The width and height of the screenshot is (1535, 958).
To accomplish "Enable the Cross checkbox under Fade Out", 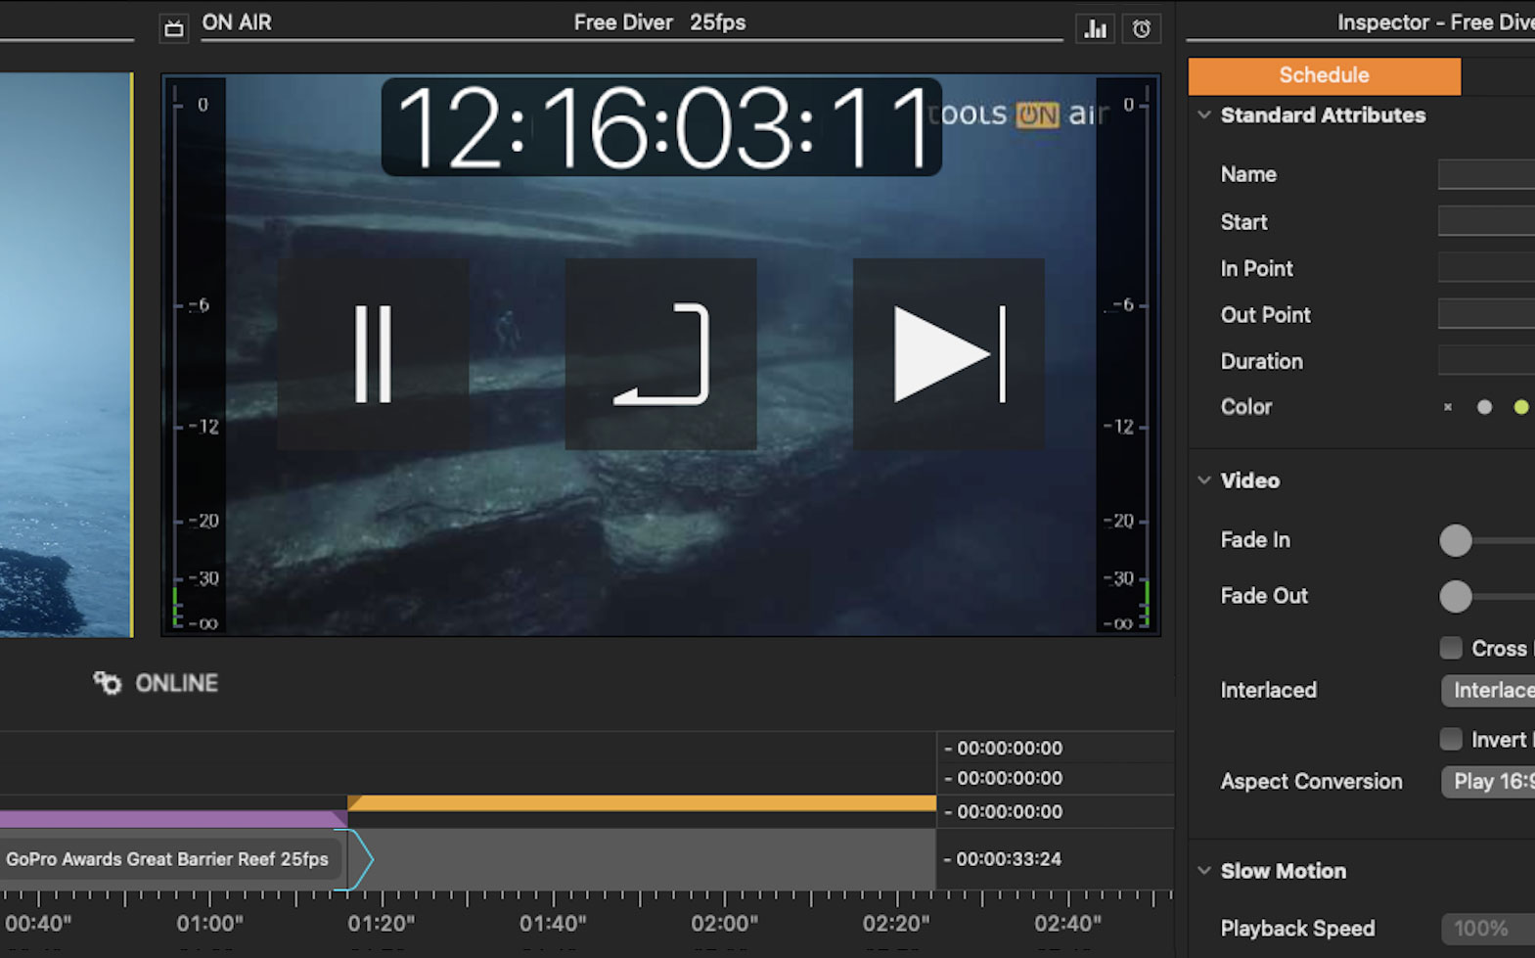I will pos(1451,648).
